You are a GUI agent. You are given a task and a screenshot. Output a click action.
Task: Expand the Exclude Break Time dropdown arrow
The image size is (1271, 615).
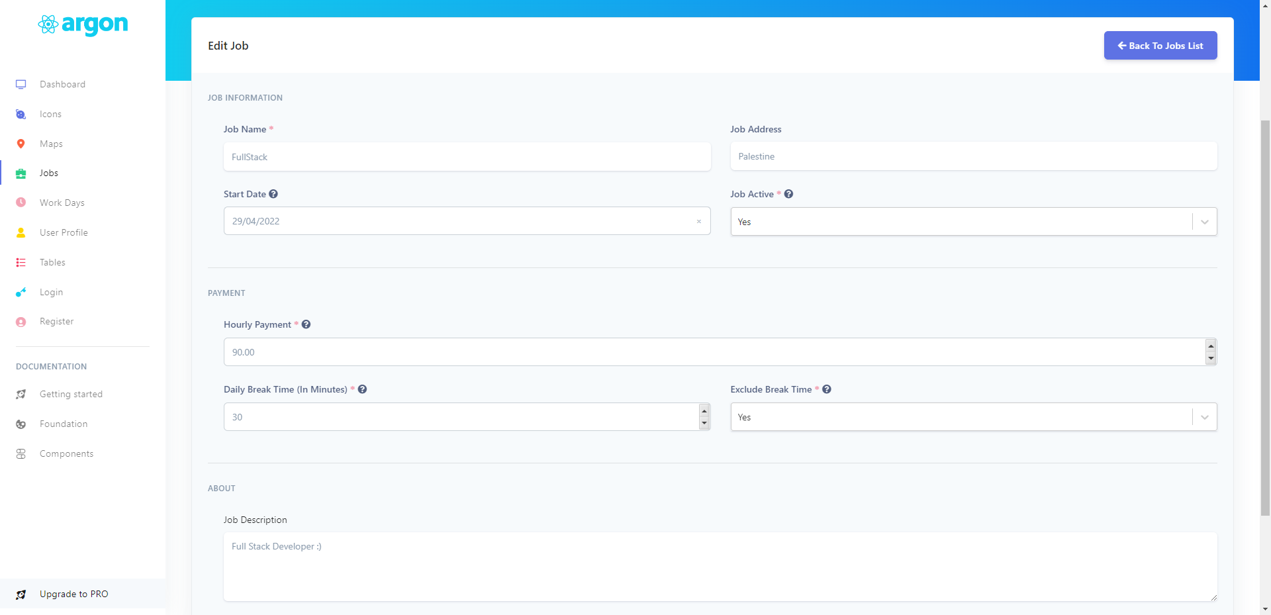[x=1204, y=417]
